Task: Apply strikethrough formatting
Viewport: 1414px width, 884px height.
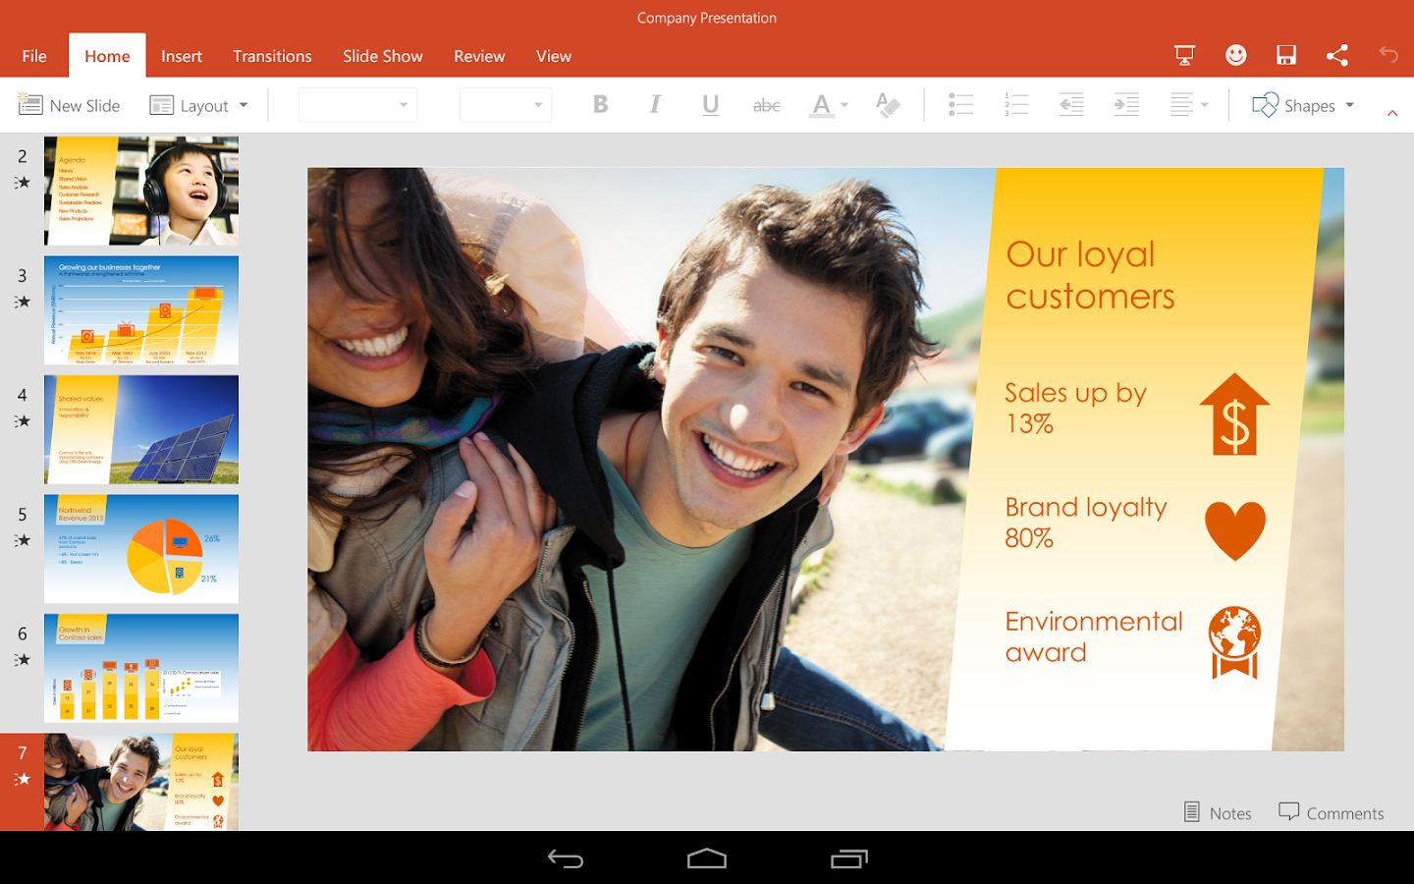Action: (x=766, y=104)
